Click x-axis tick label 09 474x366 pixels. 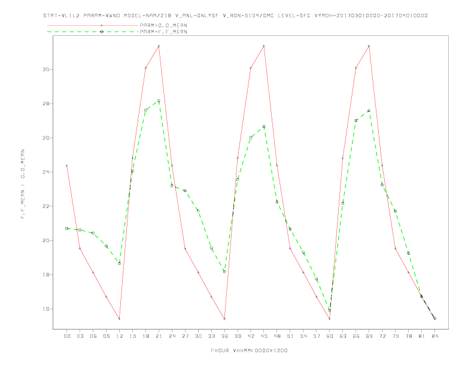tap(106, 336)
